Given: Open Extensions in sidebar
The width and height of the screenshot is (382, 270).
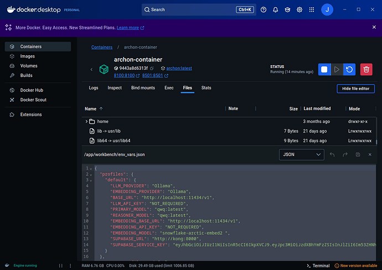Looking at the screenshot, I should pyautogui.click(x=38, y=115).
